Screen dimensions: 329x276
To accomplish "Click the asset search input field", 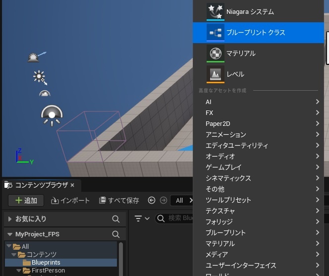I will [174, 219].
